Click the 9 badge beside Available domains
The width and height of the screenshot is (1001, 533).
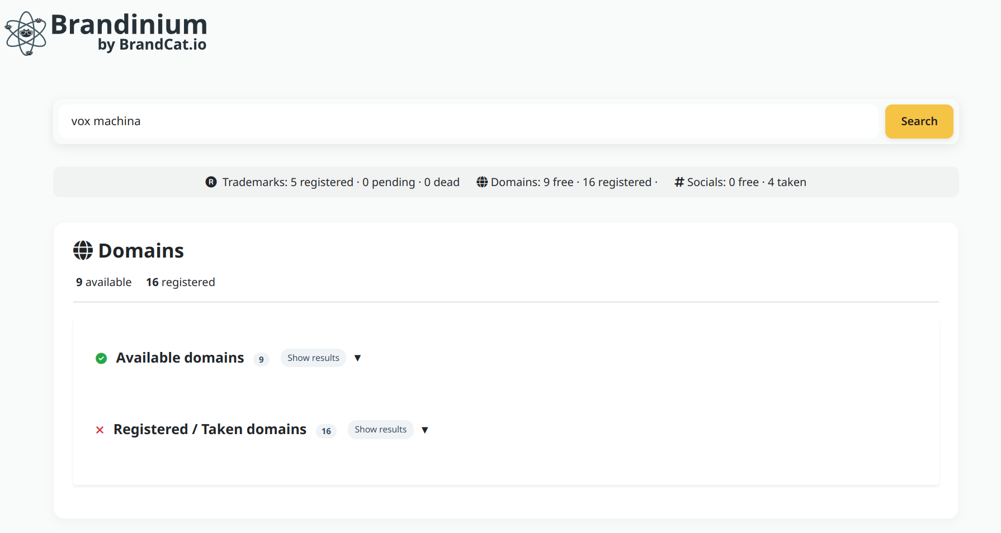point(261,359)
